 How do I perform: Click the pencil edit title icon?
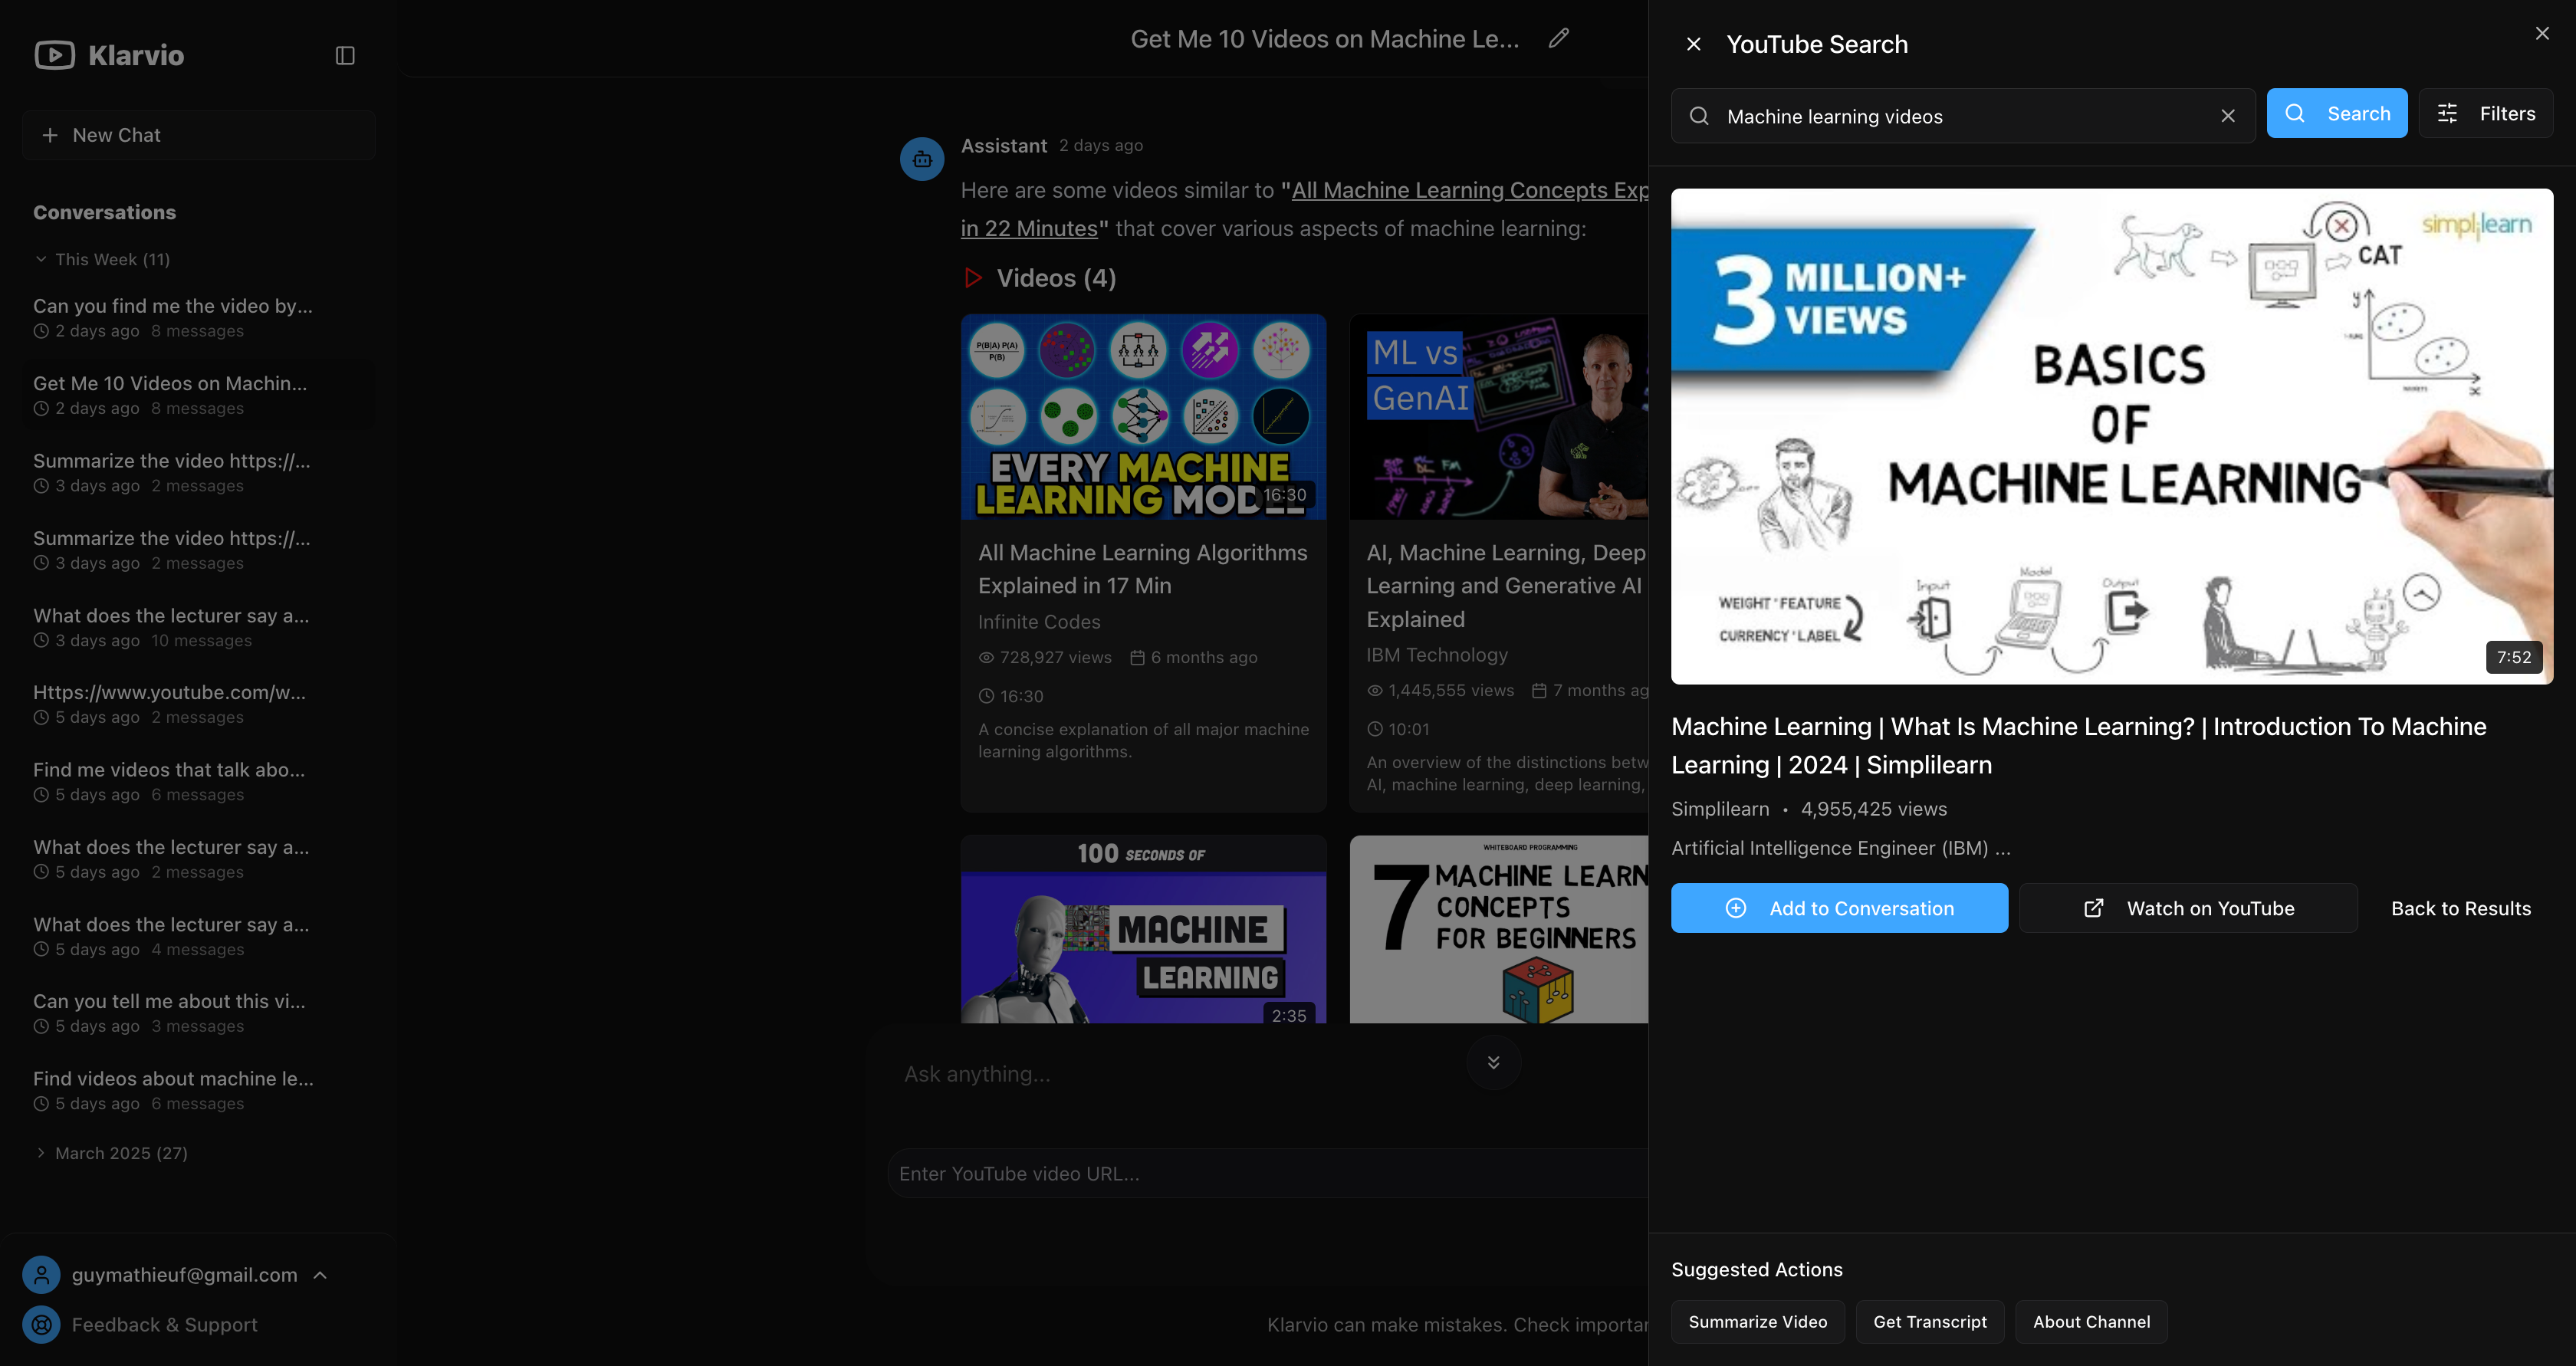pos(1558,38)
